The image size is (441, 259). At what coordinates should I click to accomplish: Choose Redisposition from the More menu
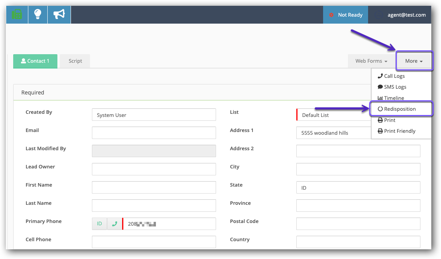pyautogui.click(x=399, y=109)
